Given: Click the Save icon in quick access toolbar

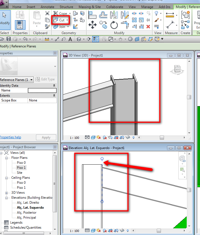Looking at the screenshot, I should click(9, 39).
